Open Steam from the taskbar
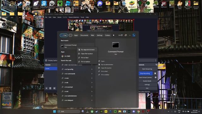 coord(97,111)
